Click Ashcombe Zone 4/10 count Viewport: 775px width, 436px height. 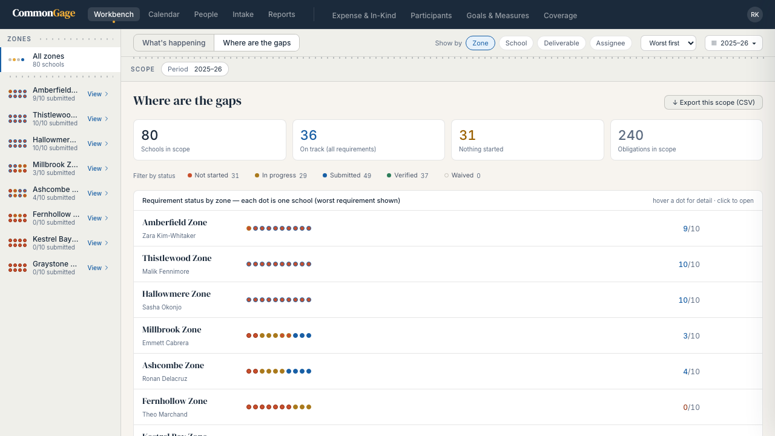[x=691, y=372]
